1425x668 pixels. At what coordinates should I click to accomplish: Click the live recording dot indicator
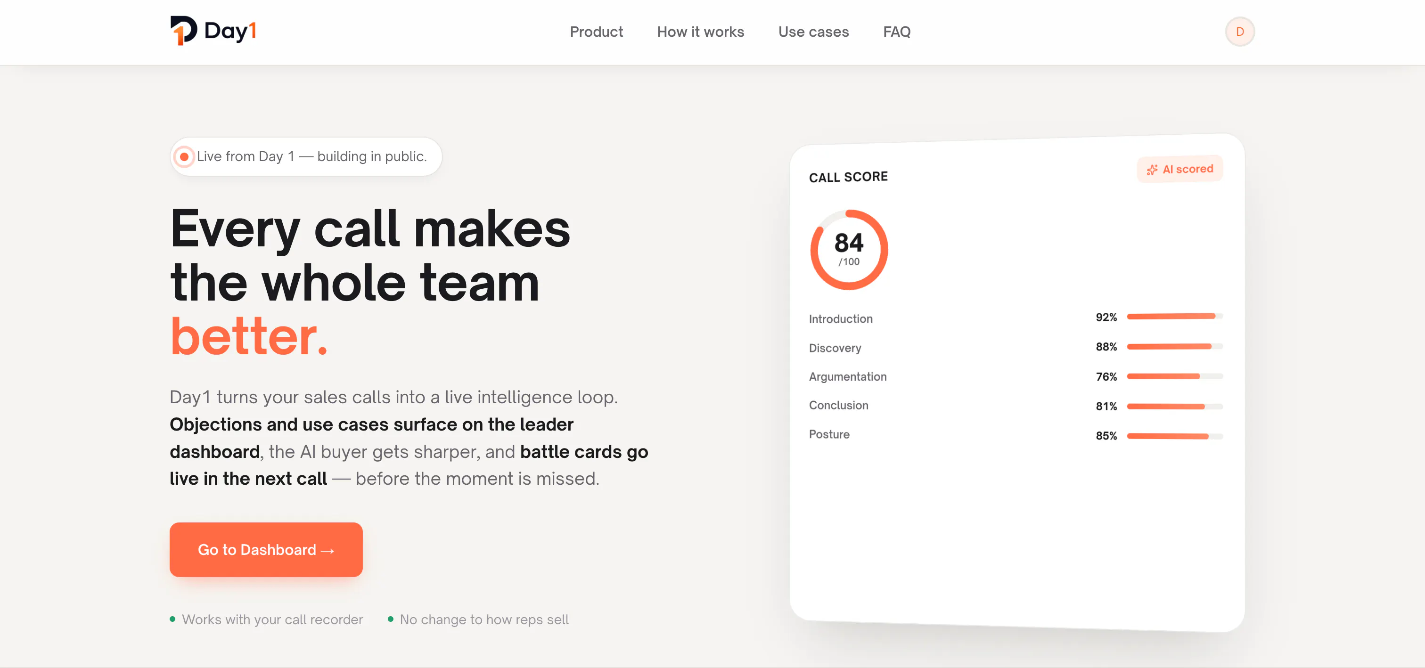click(x=184, y=156)
